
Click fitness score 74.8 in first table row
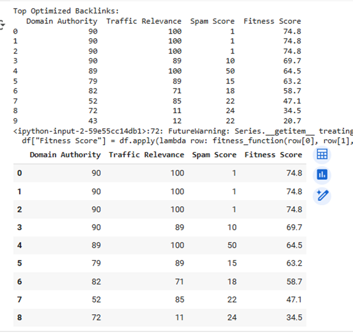coord(294,173)
